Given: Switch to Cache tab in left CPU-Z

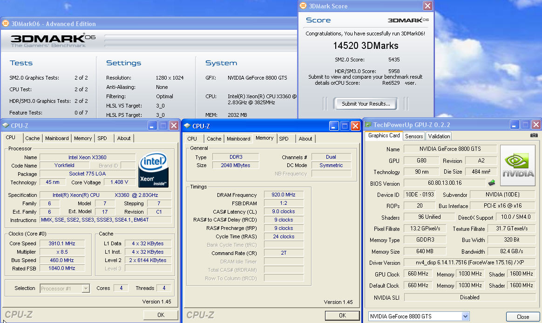Looking at the screenshot, I should coord(33,138).
